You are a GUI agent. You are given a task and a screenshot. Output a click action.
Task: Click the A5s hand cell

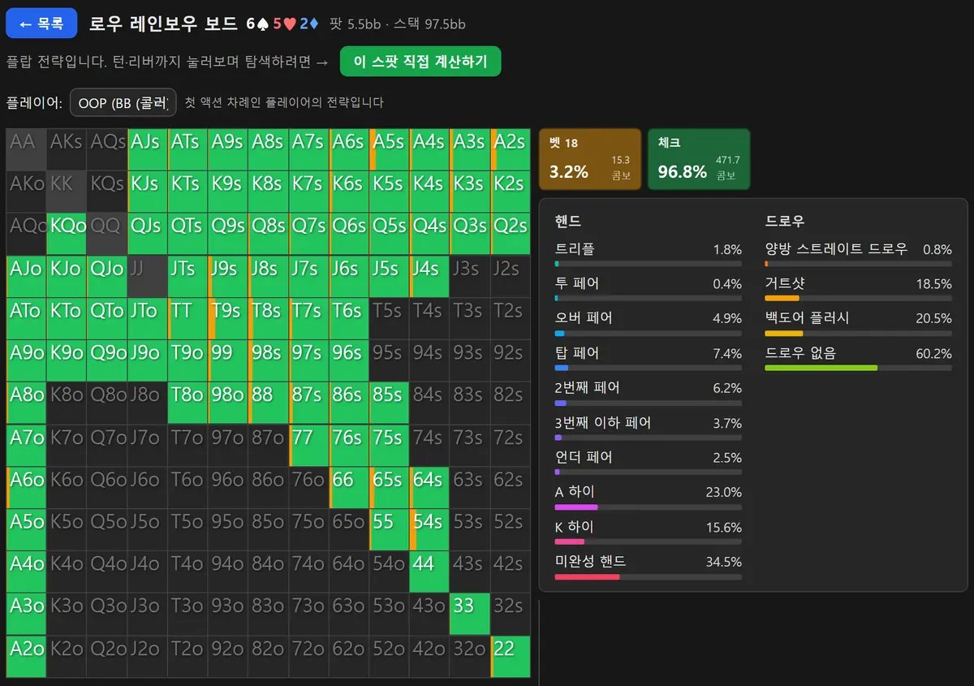[390, 149]
